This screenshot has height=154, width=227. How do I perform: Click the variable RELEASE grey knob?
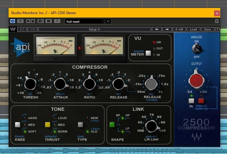click(151, 84)
